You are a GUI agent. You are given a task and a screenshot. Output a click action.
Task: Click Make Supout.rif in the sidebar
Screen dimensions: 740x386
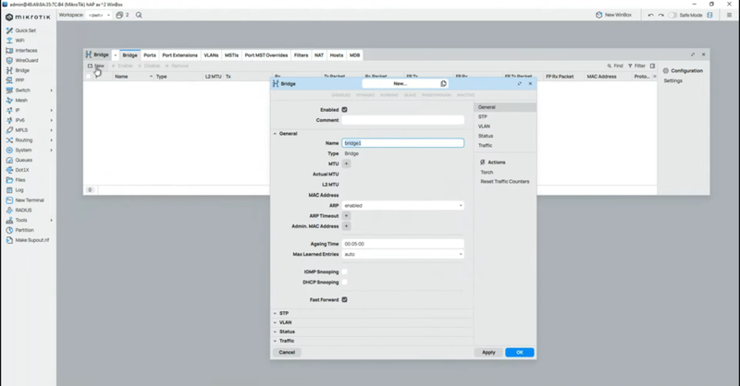28,240
